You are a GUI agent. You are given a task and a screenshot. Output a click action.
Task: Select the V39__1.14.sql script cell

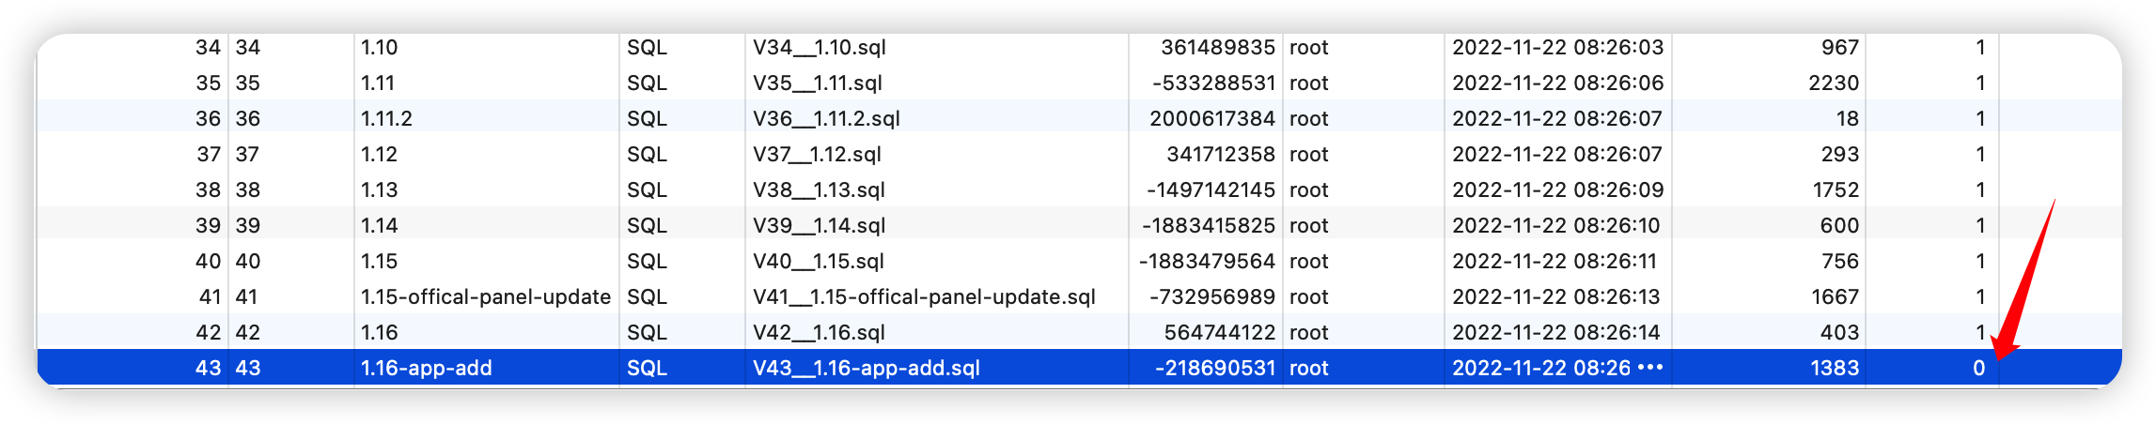[x=820, y=225]
